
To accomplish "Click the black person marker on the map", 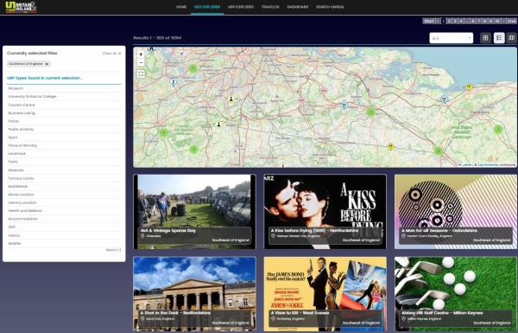I will click(218, 125).
